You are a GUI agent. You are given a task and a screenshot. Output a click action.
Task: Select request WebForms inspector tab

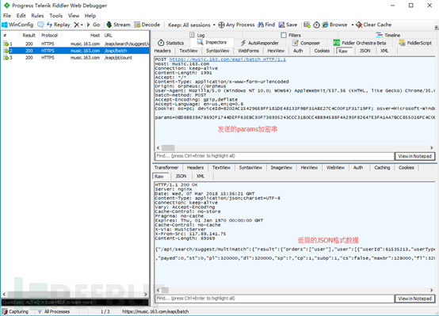(249, 51)
